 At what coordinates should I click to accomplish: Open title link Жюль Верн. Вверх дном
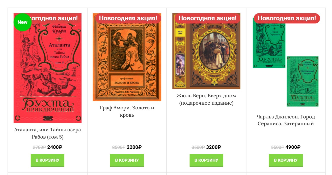[206, 99]
